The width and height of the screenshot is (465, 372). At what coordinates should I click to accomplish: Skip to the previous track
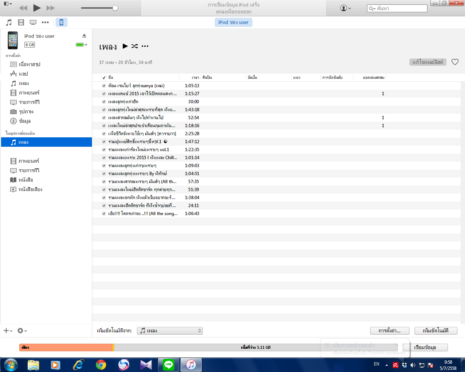(x=23, y=8)
